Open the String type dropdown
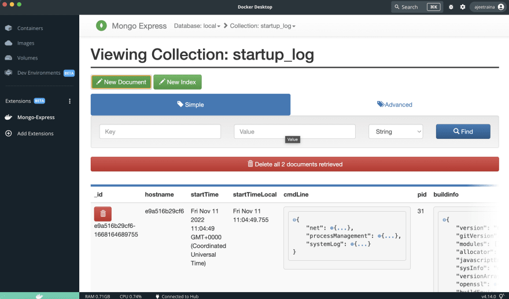 click(396, 131)
